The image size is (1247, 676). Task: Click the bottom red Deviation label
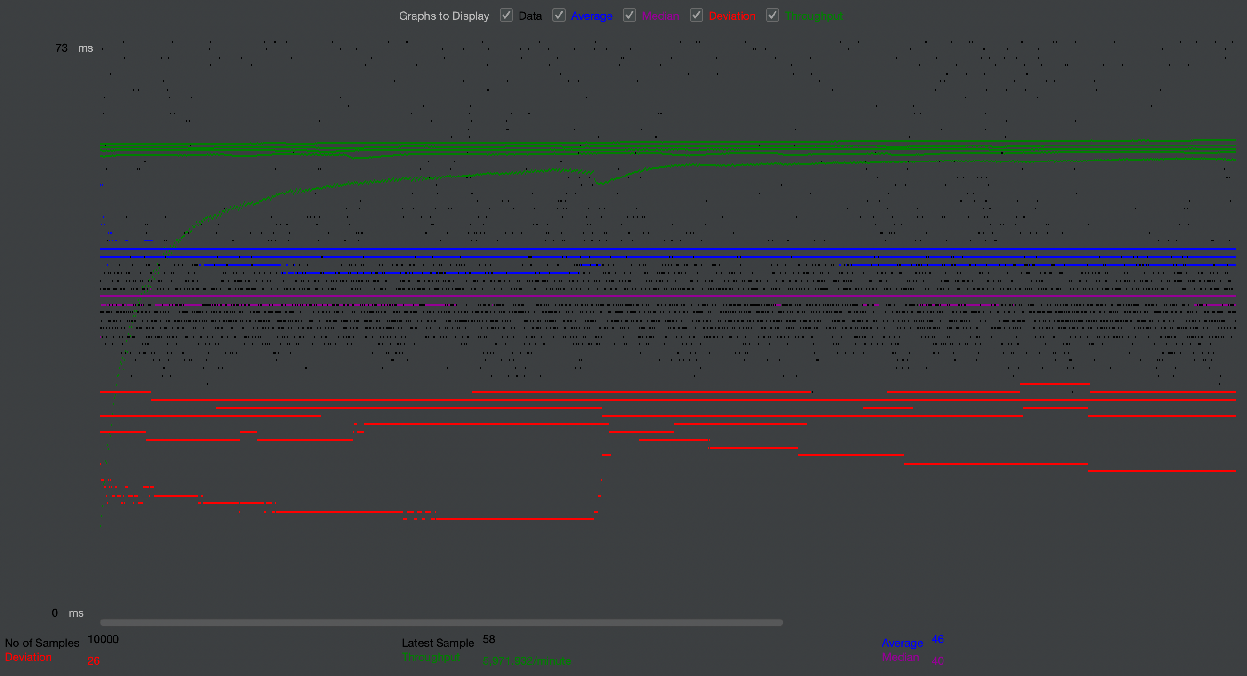click(x=28, y=657)
